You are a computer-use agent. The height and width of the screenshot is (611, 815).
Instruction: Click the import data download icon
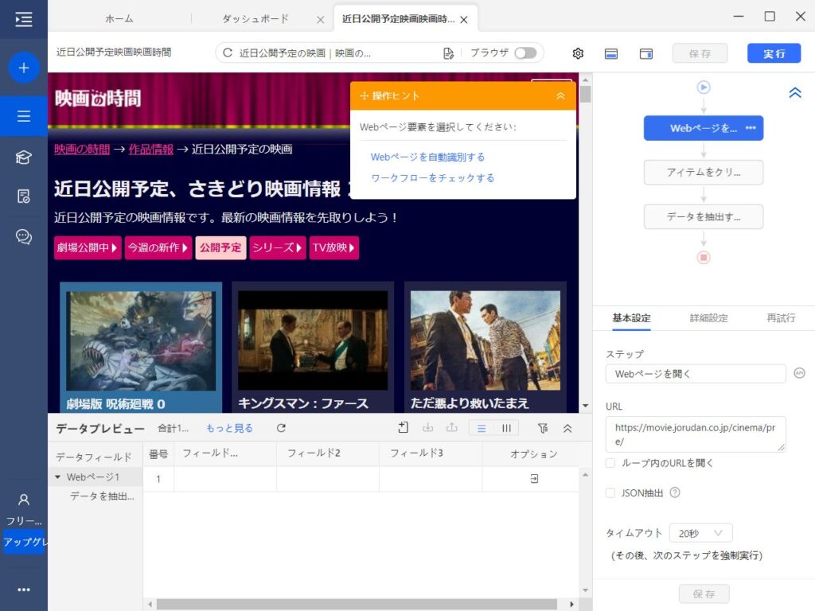427,427
